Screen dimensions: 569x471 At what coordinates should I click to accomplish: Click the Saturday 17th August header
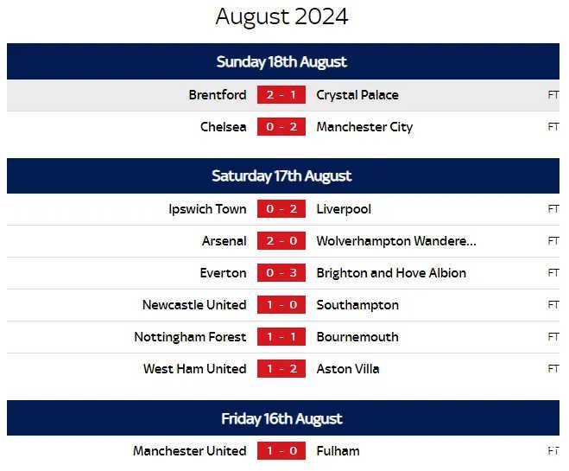[281, 175]
